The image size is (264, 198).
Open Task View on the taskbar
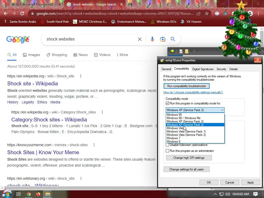(x=18, y=194)
